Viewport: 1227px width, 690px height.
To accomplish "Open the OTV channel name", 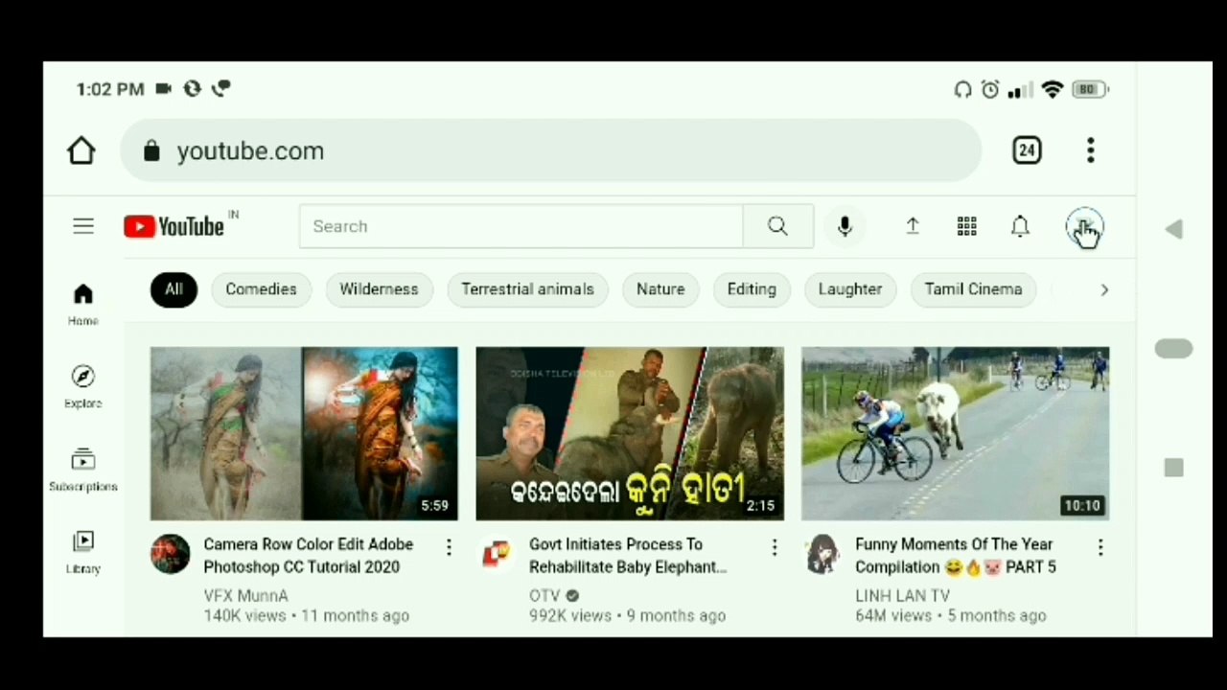I will tap(544, 596).
